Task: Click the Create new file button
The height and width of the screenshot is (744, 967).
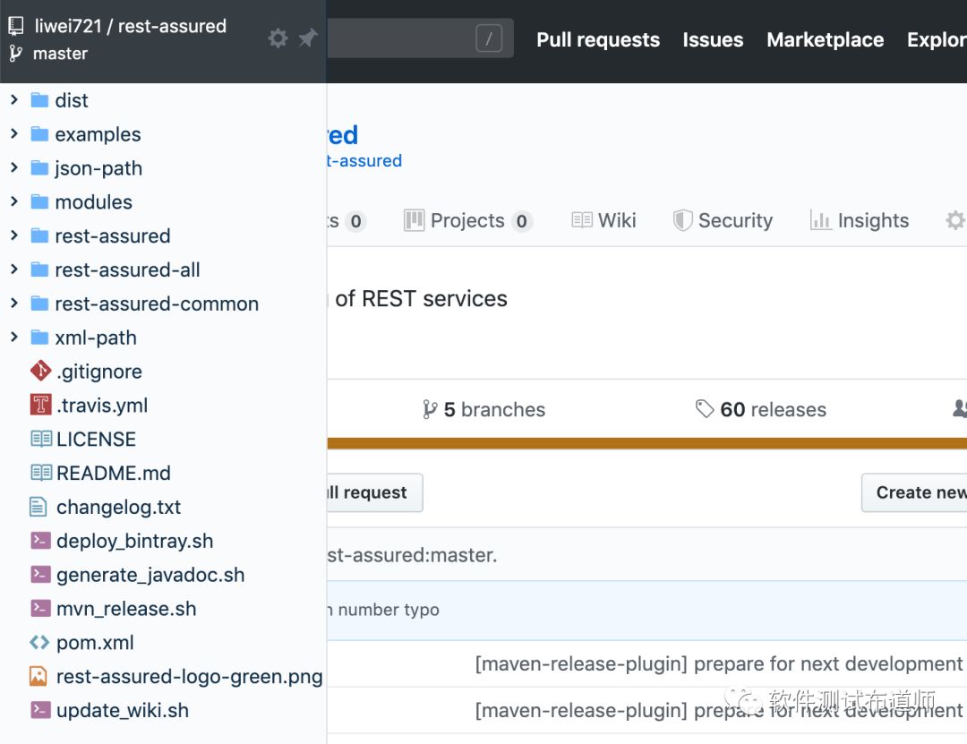Action: pyautogui.click(x=914, y=492)
